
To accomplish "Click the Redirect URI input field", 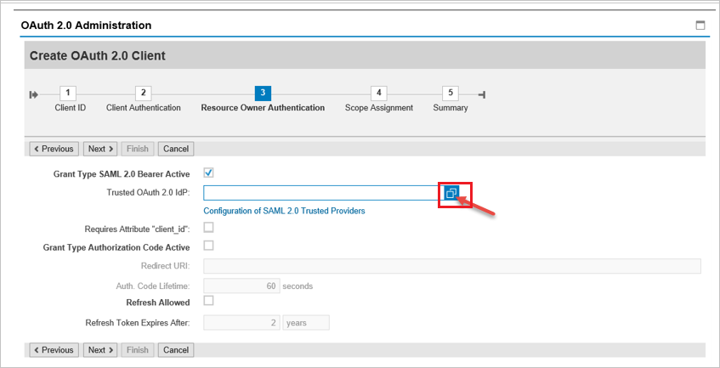I will [451, 267].
